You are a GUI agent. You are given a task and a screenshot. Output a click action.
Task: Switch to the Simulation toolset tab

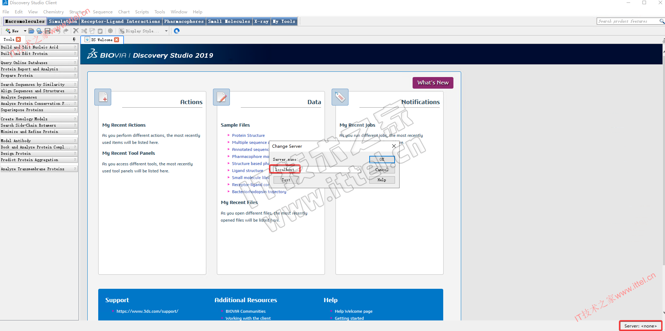pyautogui.click(x=63, y=21)
